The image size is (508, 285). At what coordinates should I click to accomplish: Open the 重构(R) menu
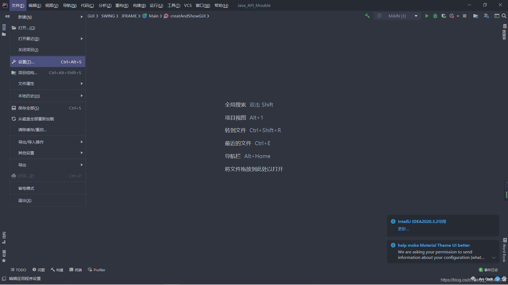(122, 5)
